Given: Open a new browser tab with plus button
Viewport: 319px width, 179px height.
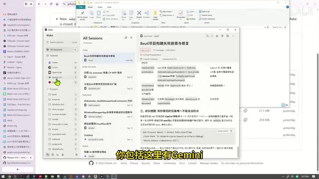Looking at the screenshot, I should pyautogui.click(x=17, y=169).
